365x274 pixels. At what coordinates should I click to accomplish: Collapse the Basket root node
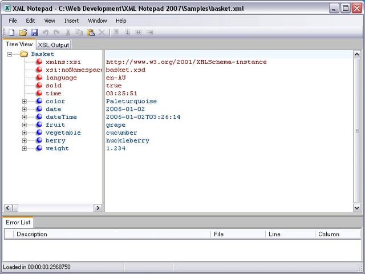click(x=10, y=54)
